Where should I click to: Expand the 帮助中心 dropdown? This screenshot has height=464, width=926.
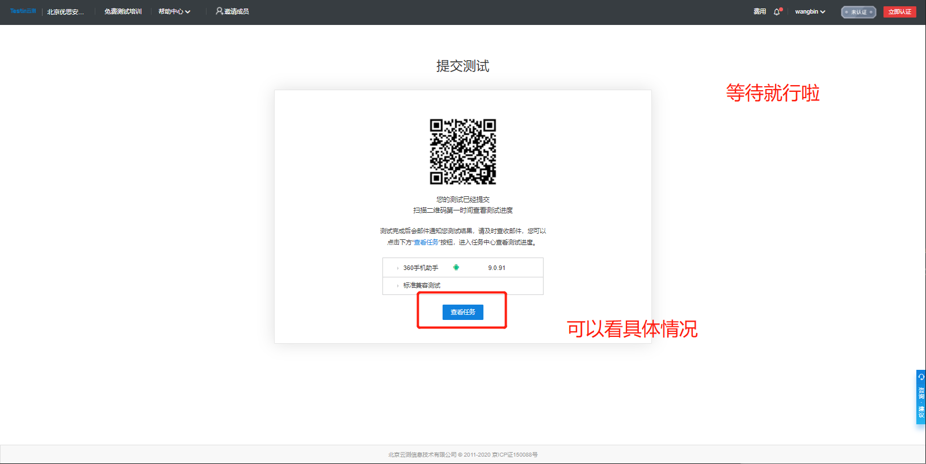point(174,11)
